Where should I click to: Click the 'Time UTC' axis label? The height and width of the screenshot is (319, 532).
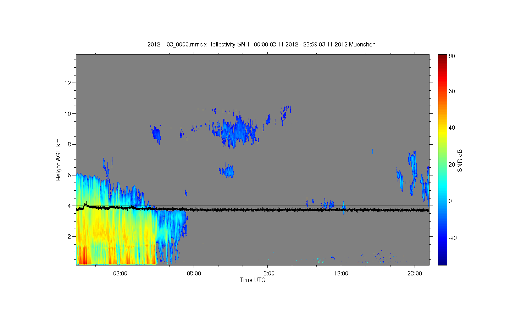coord(253,280)
